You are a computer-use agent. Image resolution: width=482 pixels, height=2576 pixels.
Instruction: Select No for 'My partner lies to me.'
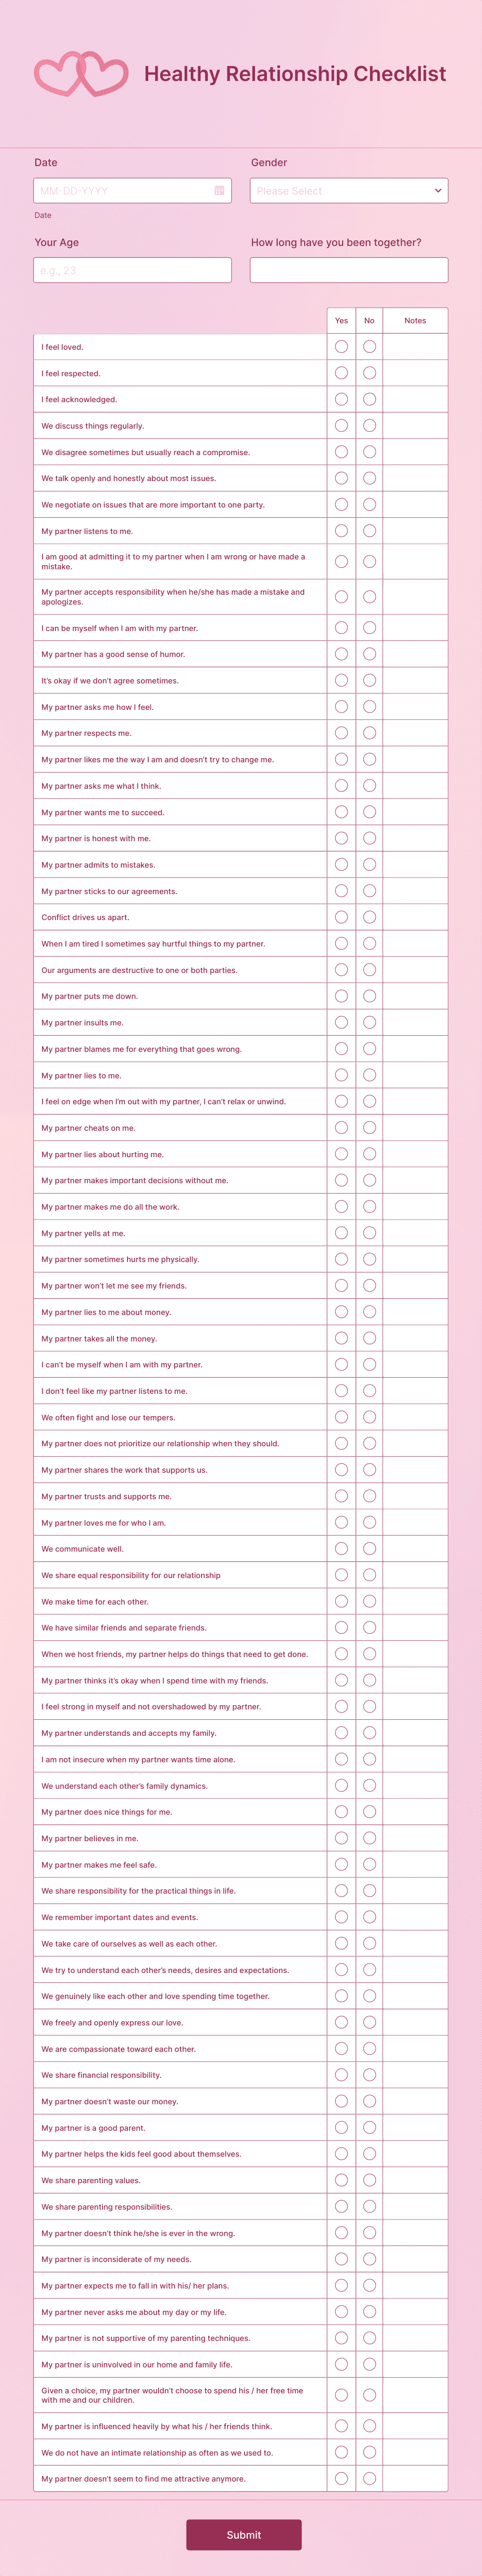(370, 1075)
